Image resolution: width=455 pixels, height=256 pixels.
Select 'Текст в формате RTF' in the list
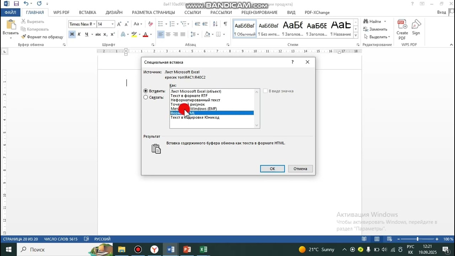click(189, 96)
